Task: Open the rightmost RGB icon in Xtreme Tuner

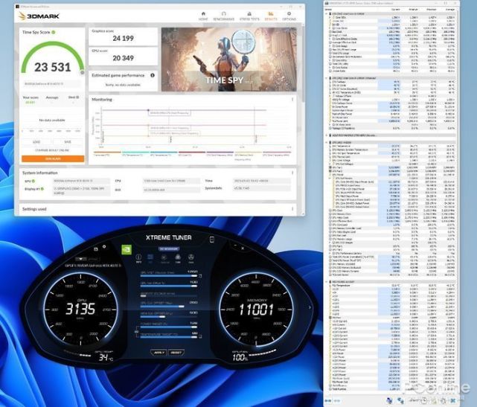Action: [x=191, y=258]
